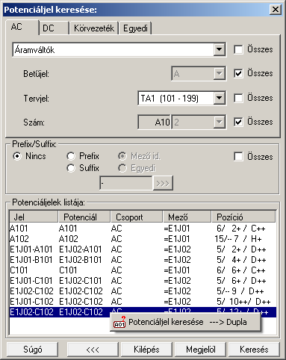Choose Potenciáljel keresése ---> Dupla menu entry

tap(185, 322)
